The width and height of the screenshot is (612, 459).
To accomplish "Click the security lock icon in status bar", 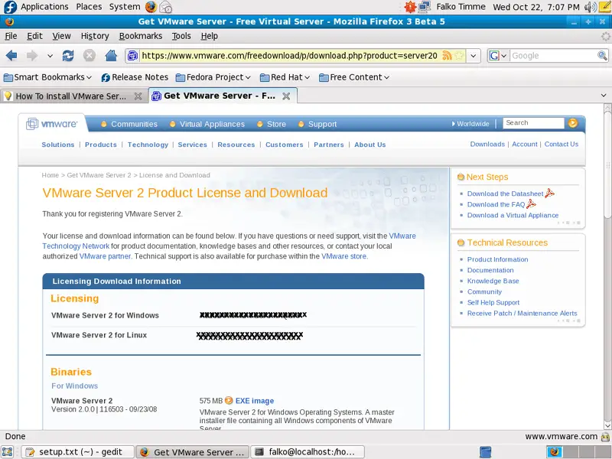I will (605, 436).
